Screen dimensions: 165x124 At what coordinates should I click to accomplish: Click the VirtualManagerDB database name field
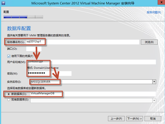[x=93, y=94]
